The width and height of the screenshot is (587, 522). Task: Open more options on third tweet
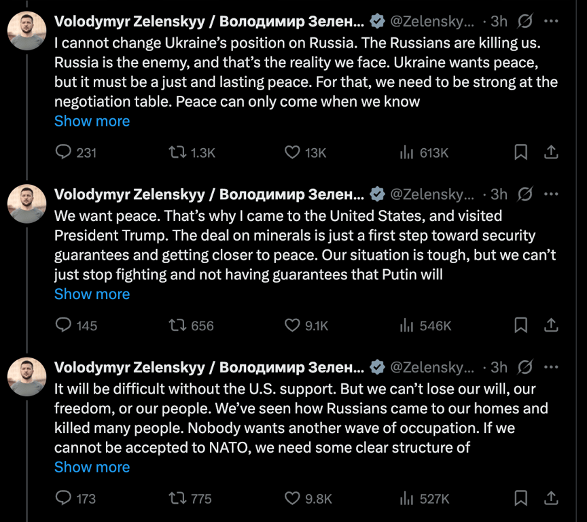coord(552,368)
